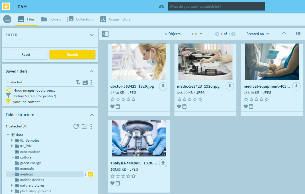Uncheck the medical folder checkbox

tap(91, 174)
